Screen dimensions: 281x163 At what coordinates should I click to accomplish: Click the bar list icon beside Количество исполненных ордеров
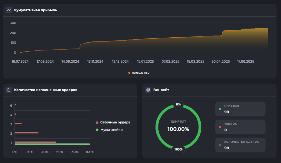click(9, 90)
